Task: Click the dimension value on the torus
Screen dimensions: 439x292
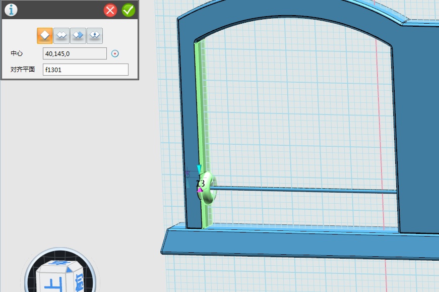Action: 200,184
